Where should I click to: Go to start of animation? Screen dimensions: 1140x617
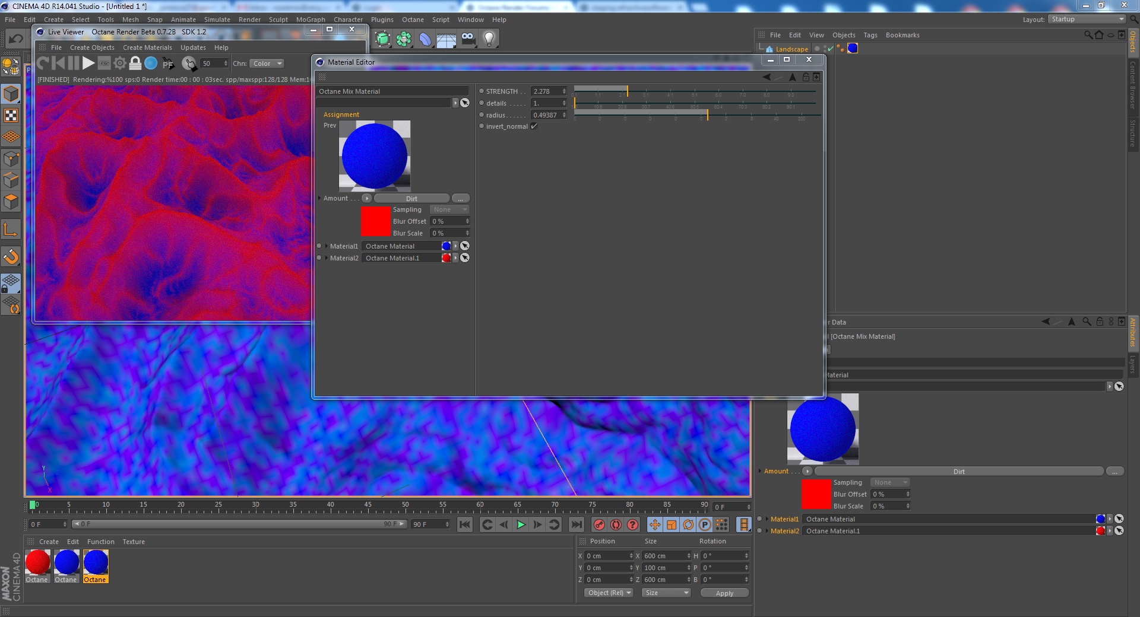(465, 524)
